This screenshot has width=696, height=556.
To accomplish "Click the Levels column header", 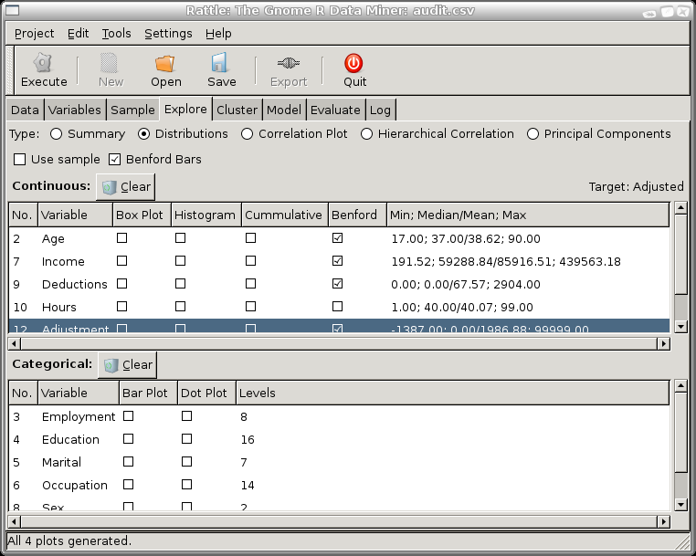I will pos(452,393).
